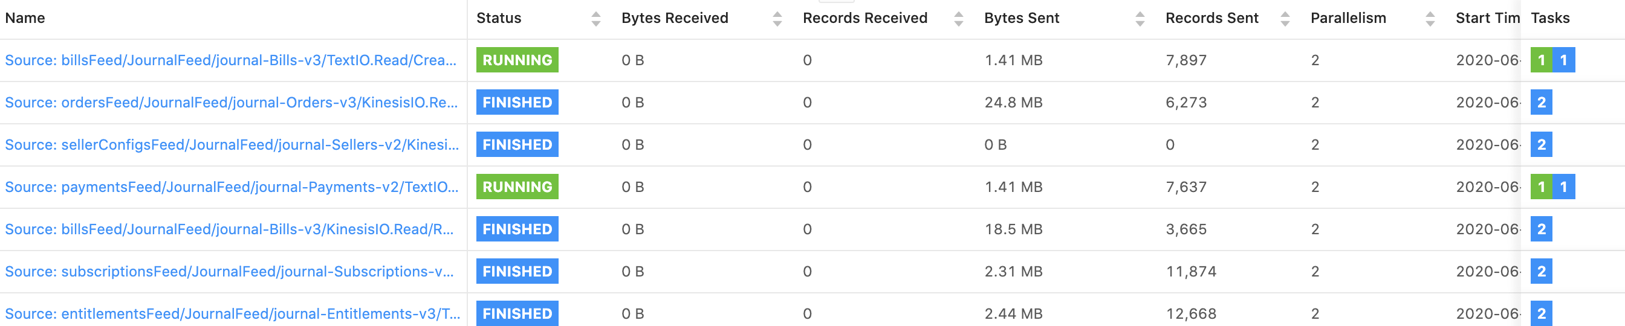Viewport: 1625px width, 326px height.
Task: Open subscriptionsFeed journal-Subscriptions source link
Action: pos(229,271)
